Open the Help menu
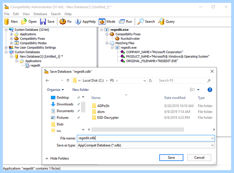The height and width of the screenshot is (173, 234). pyautogui.click(x=68, y=14)
